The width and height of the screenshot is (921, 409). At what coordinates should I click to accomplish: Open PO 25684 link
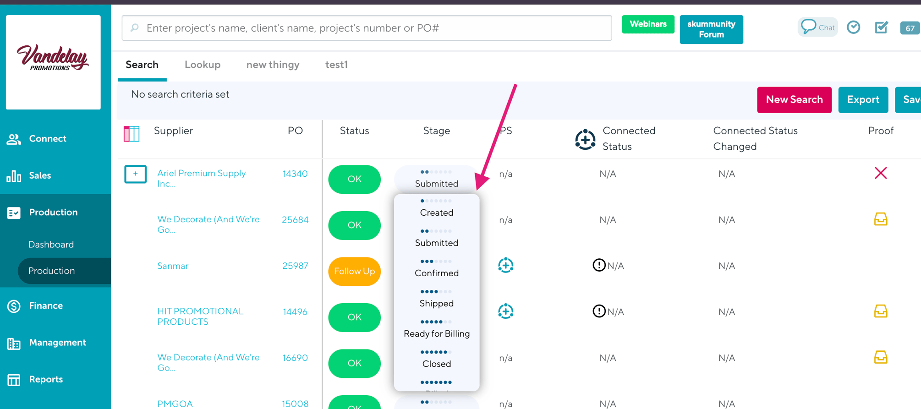pos(295,220)
